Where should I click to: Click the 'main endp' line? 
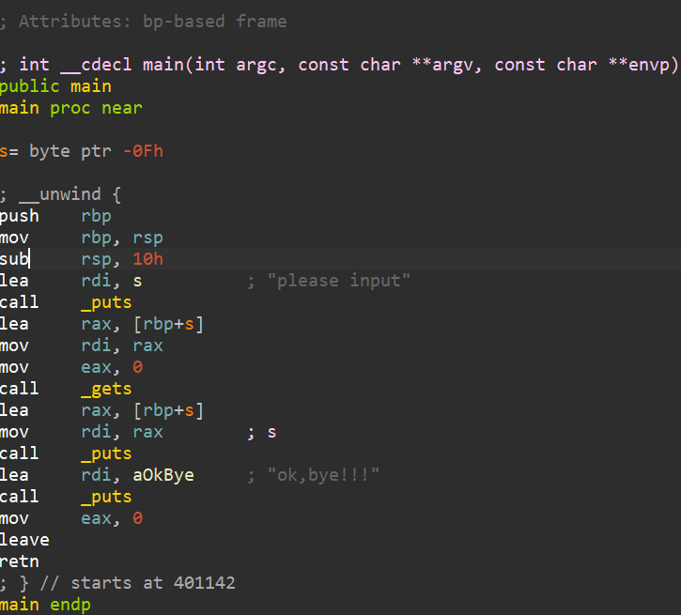pyautogui.click(x=45, y=605)
